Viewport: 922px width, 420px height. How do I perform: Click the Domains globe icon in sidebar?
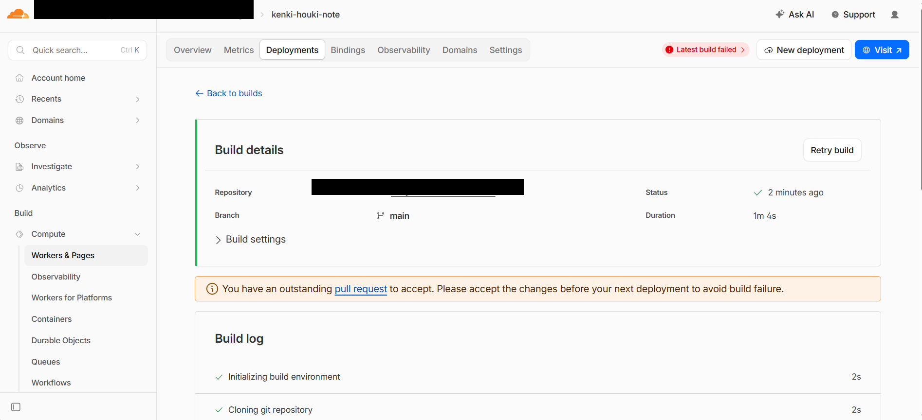pyautogui.click(x=19, y=121)
